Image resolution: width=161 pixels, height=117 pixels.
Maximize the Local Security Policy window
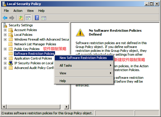coord(152,4)
